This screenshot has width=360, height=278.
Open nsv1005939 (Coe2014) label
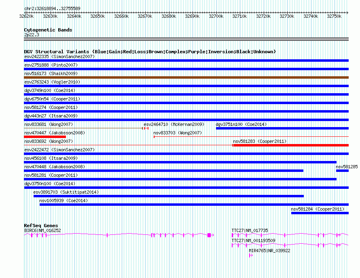[x=64, y=201]
